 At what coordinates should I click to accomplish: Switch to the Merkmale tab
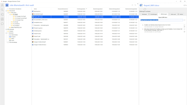coord(144,14)
